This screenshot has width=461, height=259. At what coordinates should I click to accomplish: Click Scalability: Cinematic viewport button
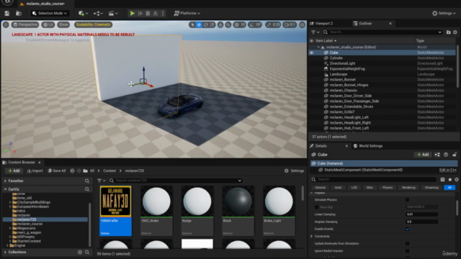tap(93, 24)
